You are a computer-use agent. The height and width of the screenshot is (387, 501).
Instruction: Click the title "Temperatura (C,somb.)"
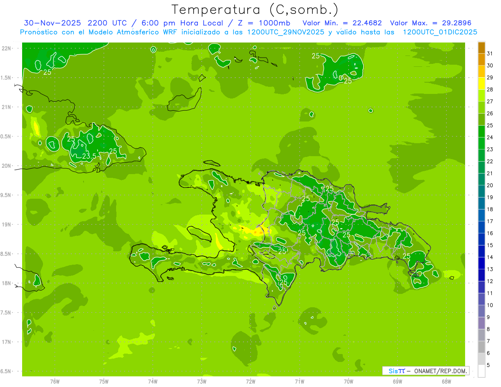255,10
